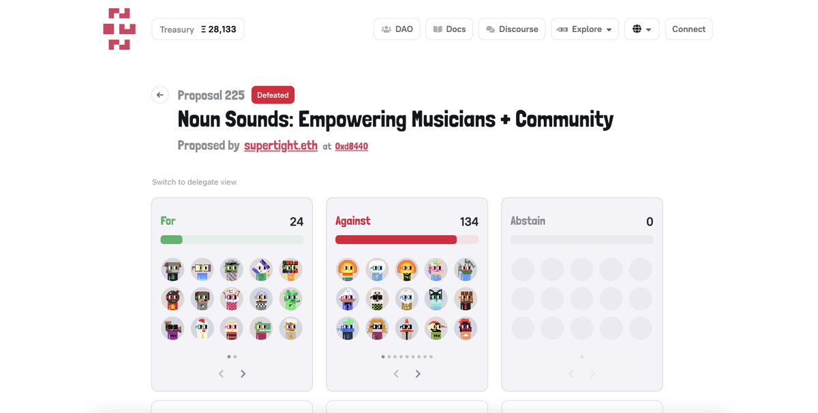Show previous page of For voters
818x413 pixels.
221,373
